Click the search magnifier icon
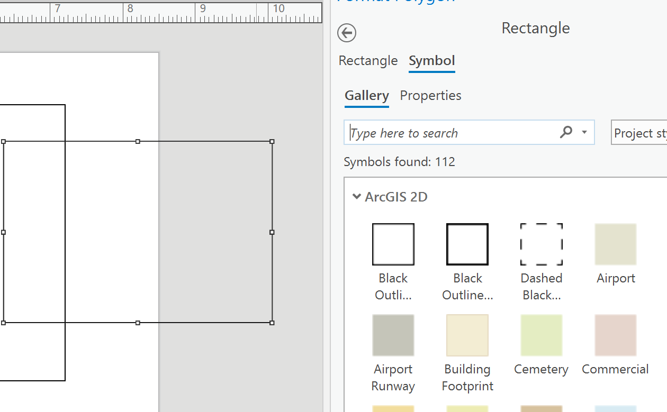This screenshot has height=412, width=667. (566, 132)
